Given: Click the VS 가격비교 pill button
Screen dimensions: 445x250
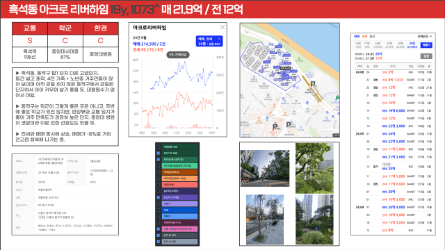Looking at the screenshot, I should click(178, 55).
